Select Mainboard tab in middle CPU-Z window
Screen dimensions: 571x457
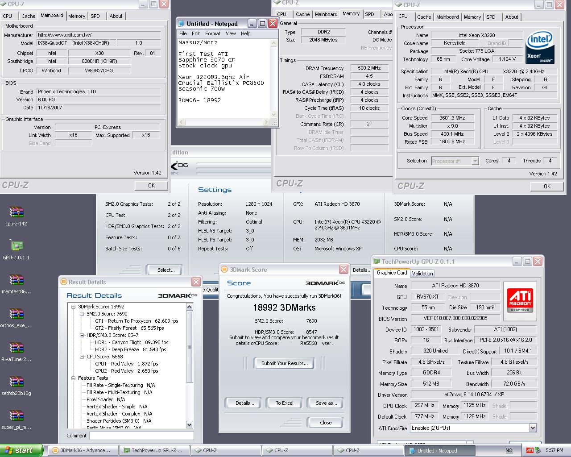pos(326,14)
